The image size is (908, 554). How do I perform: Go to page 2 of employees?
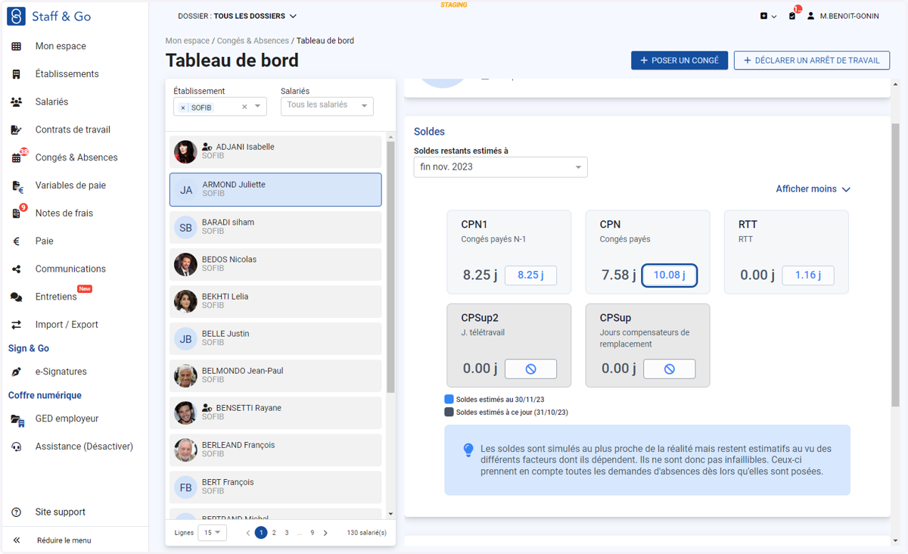click(x=274, y=533)
